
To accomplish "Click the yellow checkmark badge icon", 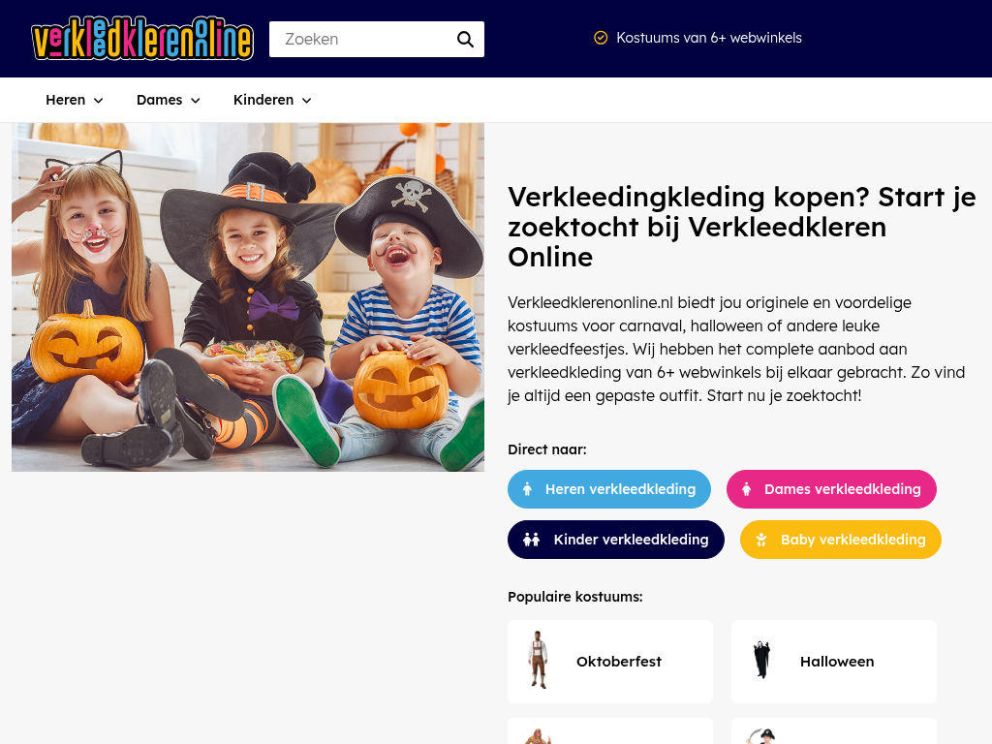I will 601,38.
